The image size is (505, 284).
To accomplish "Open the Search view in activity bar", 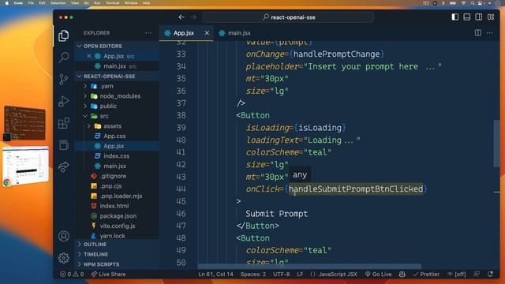I will coord(64,58).
